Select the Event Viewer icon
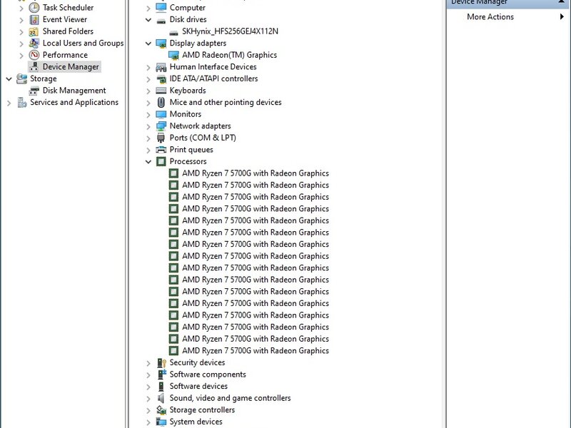This screenshot has height=428, width=571. pyautogui.click(x=34, y=20)
